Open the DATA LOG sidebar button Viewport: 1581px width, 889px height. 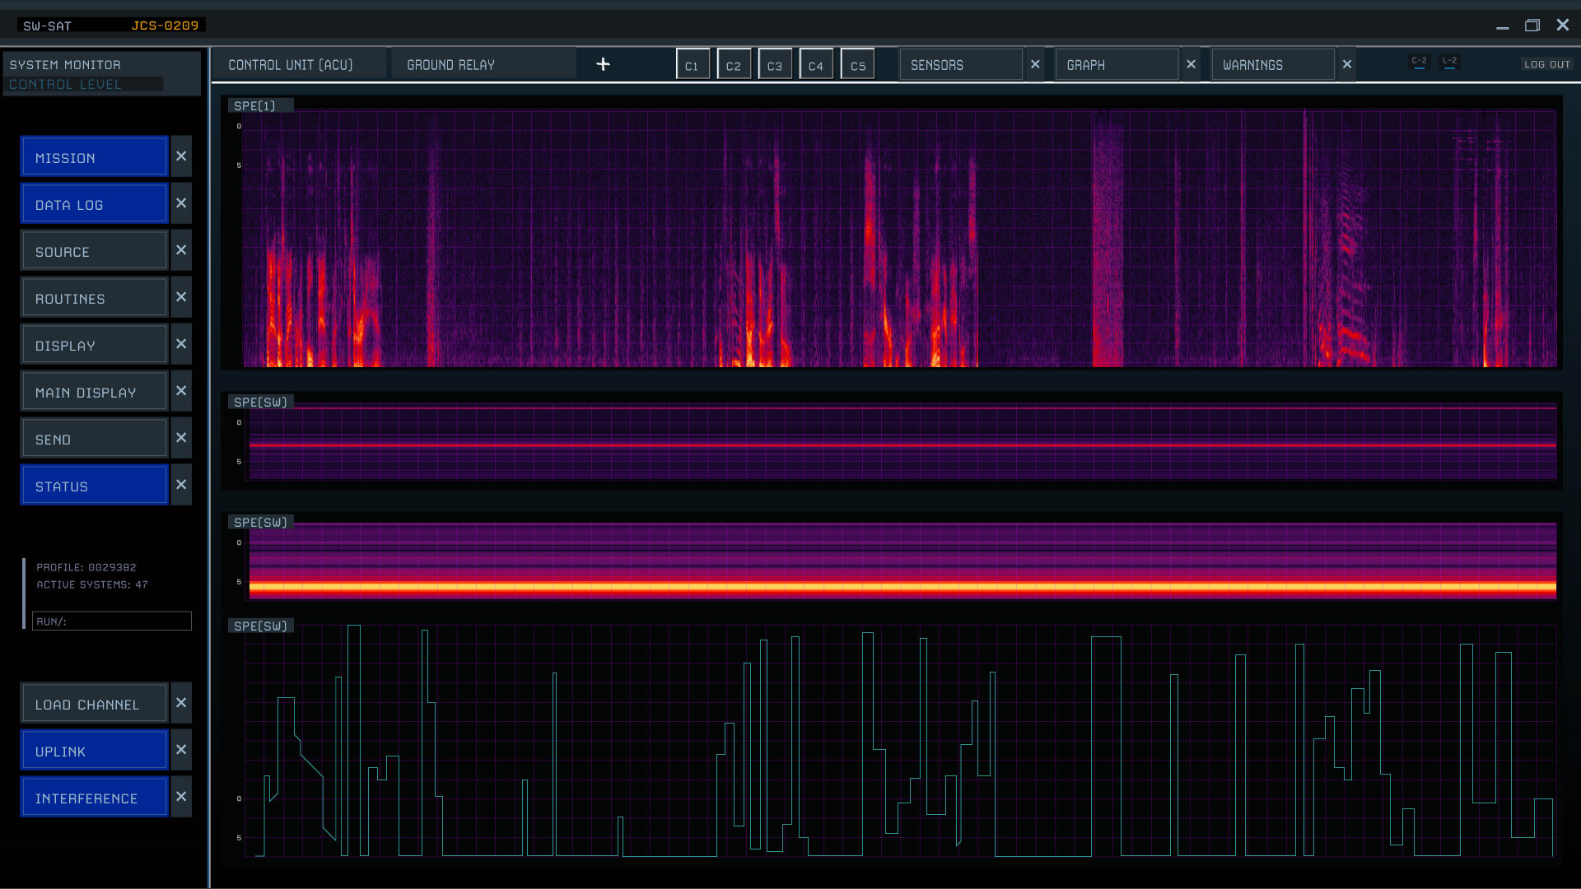pos(94,204)
